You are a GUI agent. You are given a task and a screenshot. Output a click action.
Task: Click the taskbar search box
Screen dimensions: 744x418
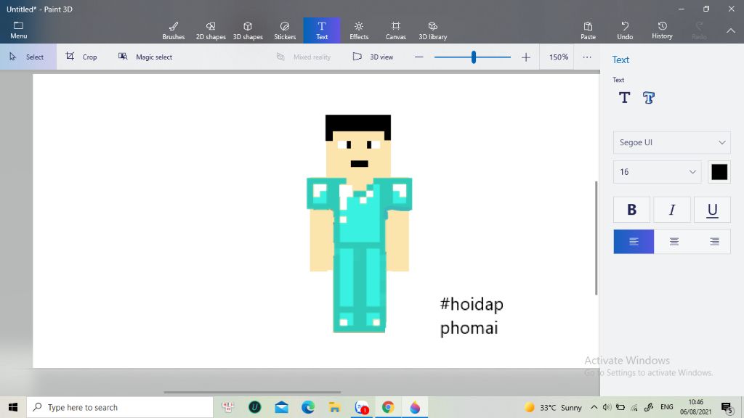[120, 407]
